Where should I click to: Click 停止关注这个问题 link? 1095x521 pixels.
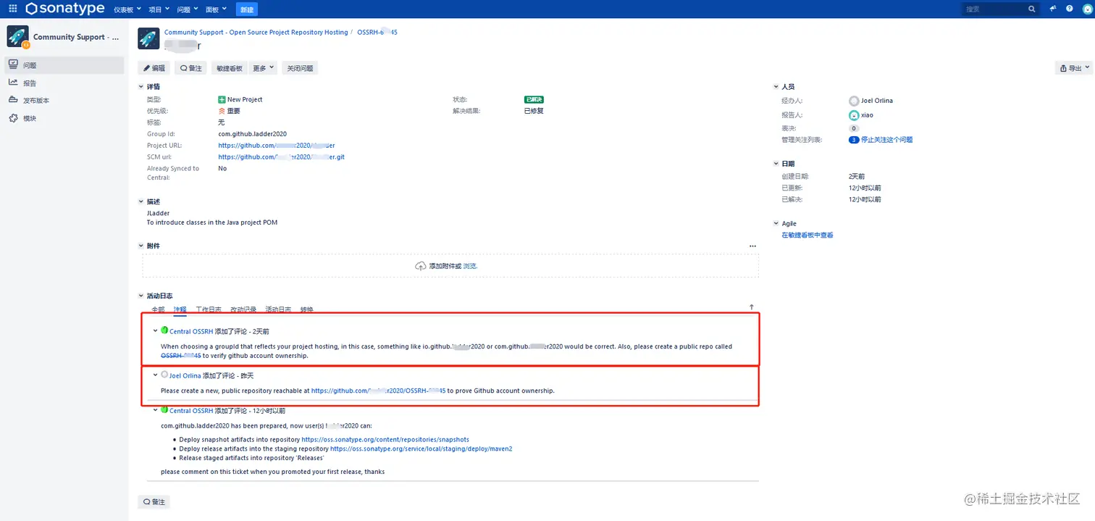point(887,140)
